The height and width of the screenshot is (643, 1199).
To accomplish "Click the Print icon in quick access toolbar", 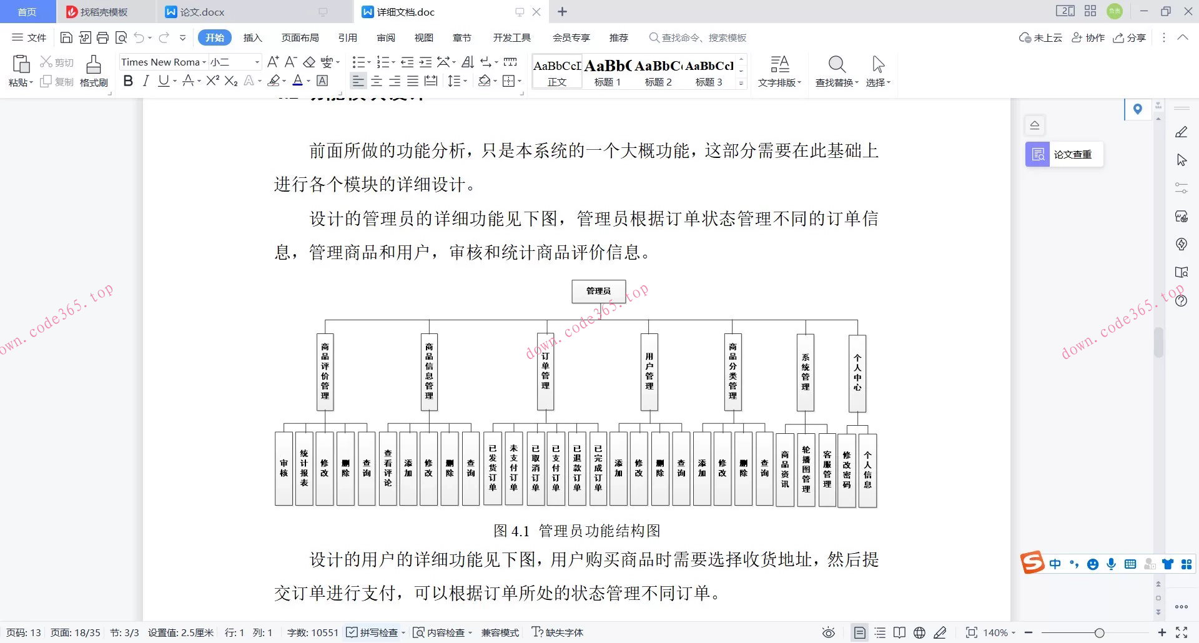I will [x=102, y=37].
